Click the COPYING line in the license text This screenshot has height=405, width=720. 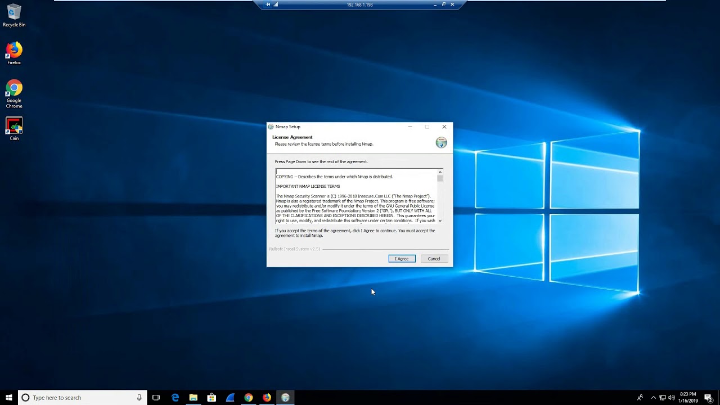pyautogui.click(x=335, y=177)
